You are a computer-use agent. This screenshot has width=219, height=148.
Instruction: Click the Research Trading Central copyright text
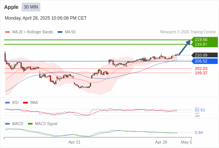pos(188,32)
